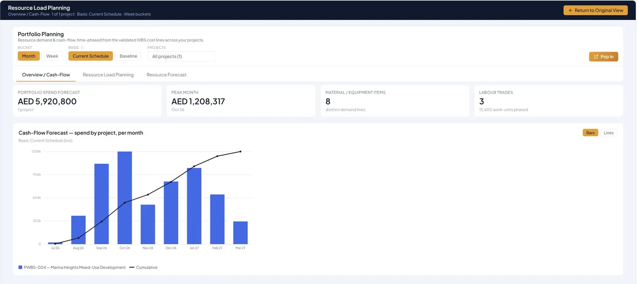Select Baseline basis
The image size is (637, 284).
click(x=128, y=56)
